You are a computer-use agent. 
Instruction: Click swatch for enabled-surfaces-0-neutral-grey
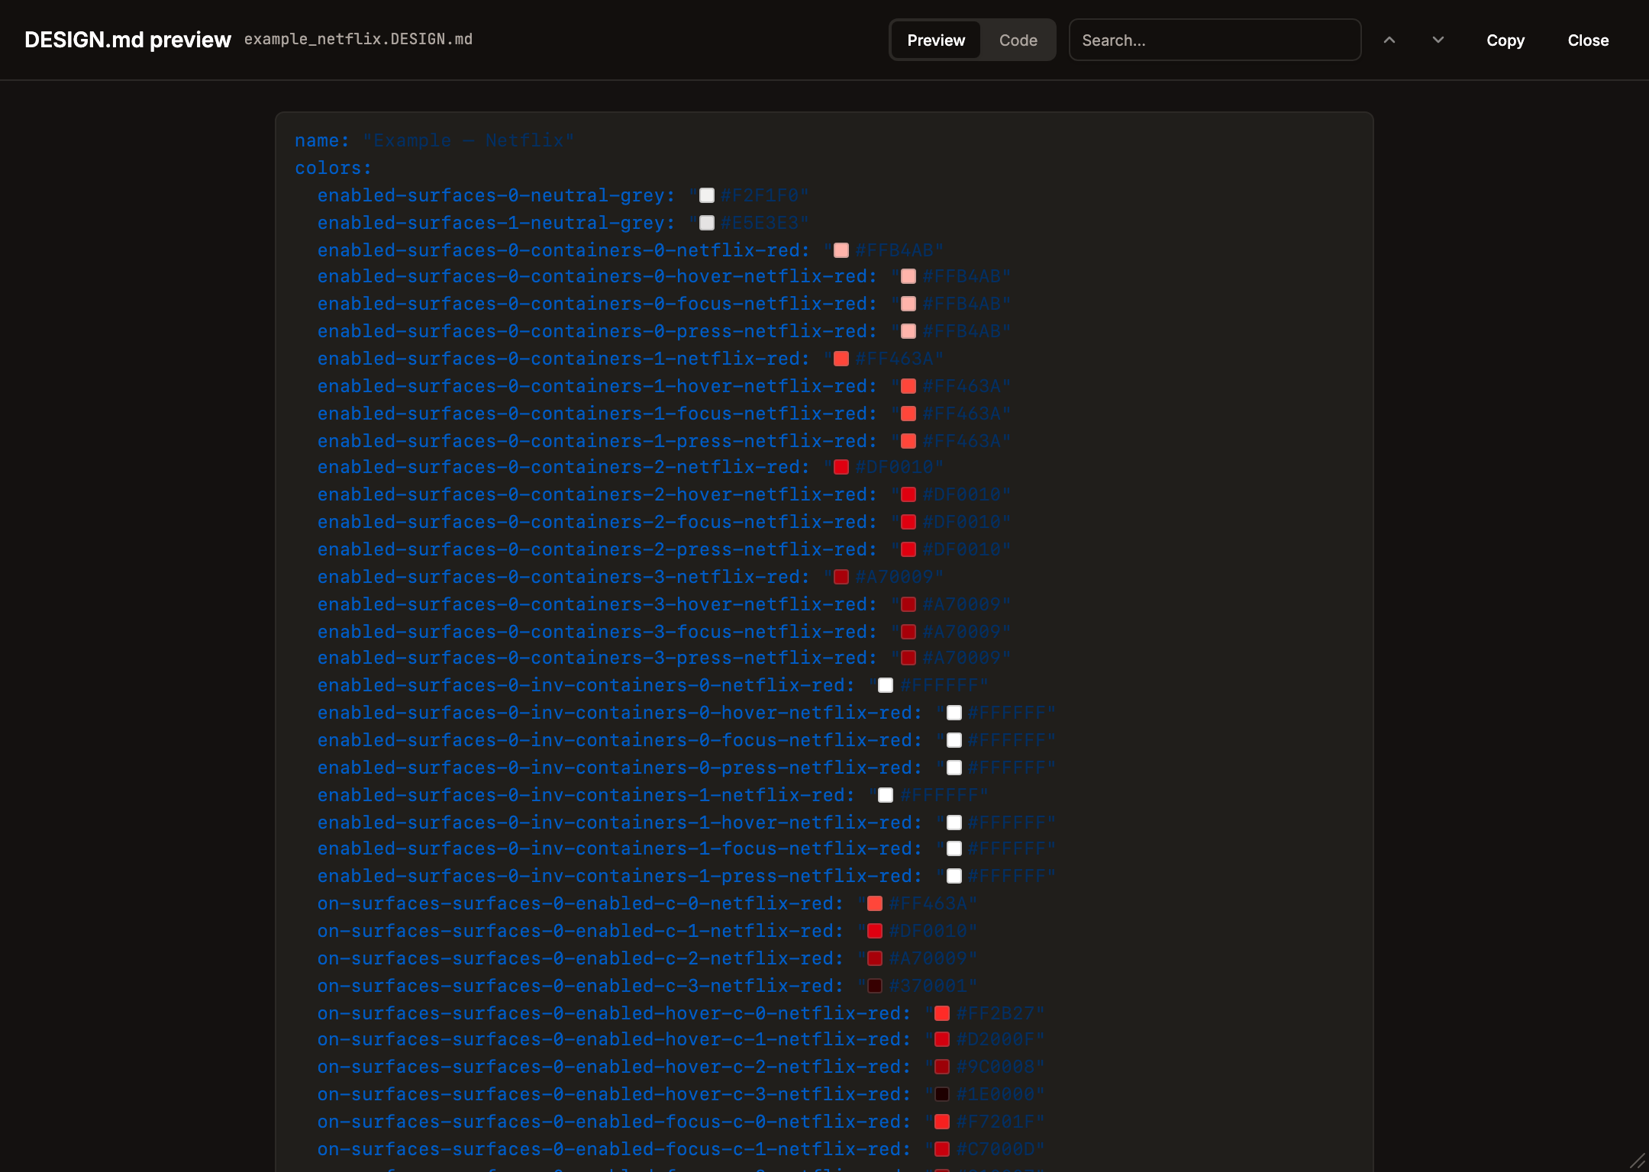[x=707, y=196]
